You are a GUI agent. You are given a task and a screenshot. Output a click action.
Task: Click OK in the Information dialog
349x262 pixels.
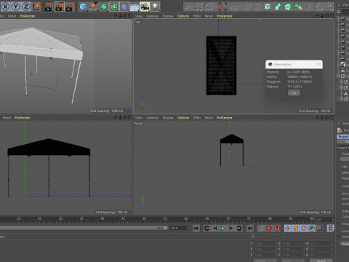coord(294,92)
